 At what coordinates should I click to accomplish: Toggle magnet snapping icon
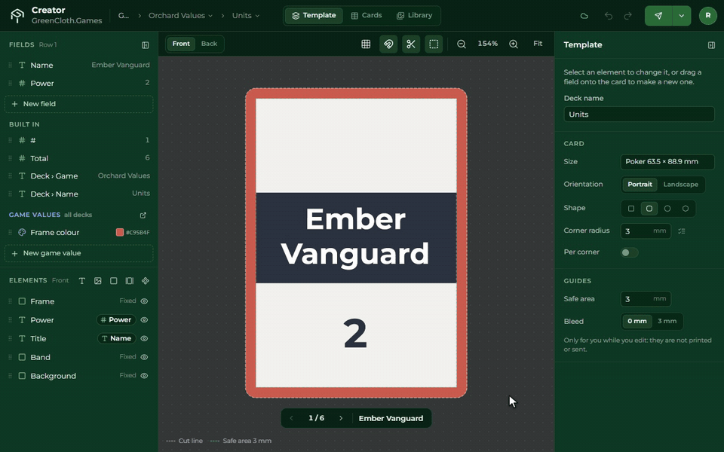(388, 44)
